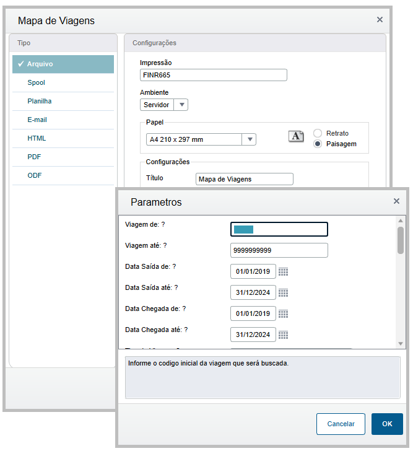Viewport: 413px width, 451px height.
Task: Click the 'Data Chegada até: ?' label
Action: pyautogui.click(x=157, y=330)
